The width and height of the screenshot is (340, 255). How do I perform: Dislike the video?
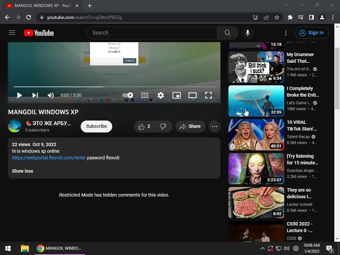tap(163, 127)
